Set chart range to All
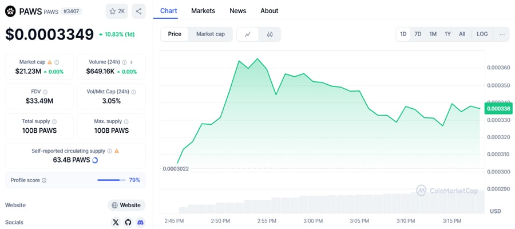515x229 pixels. tap(462, 34)
